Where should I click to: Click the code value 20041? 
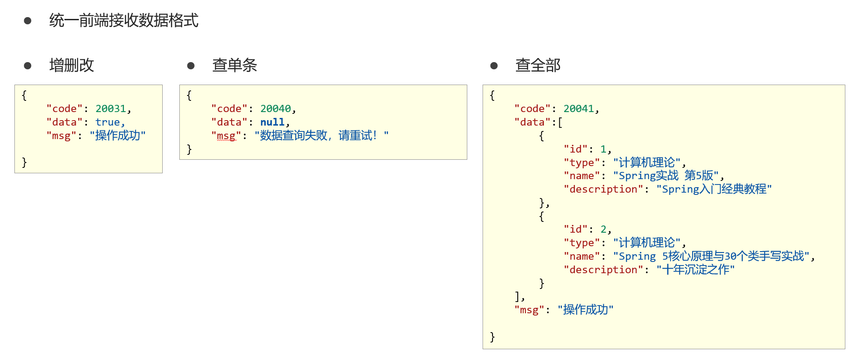pyautogui.click(x=579, y=109)
